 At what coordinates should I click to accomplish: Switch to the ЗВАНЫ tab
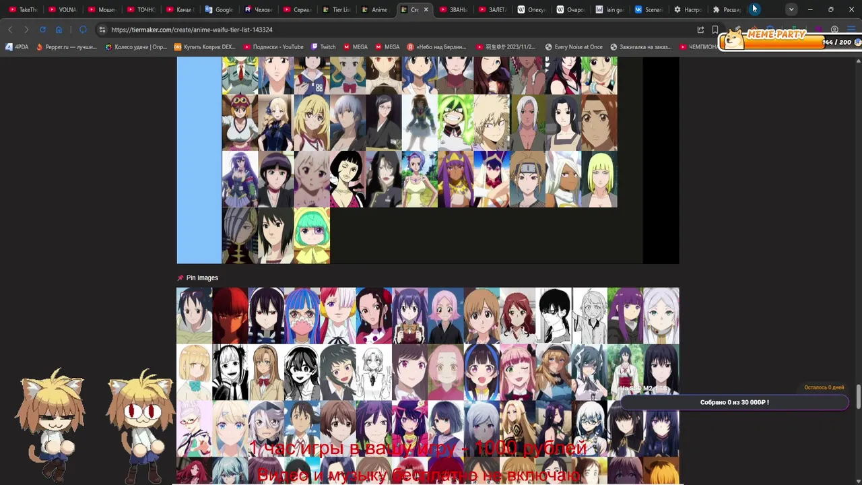pos(453,9)
